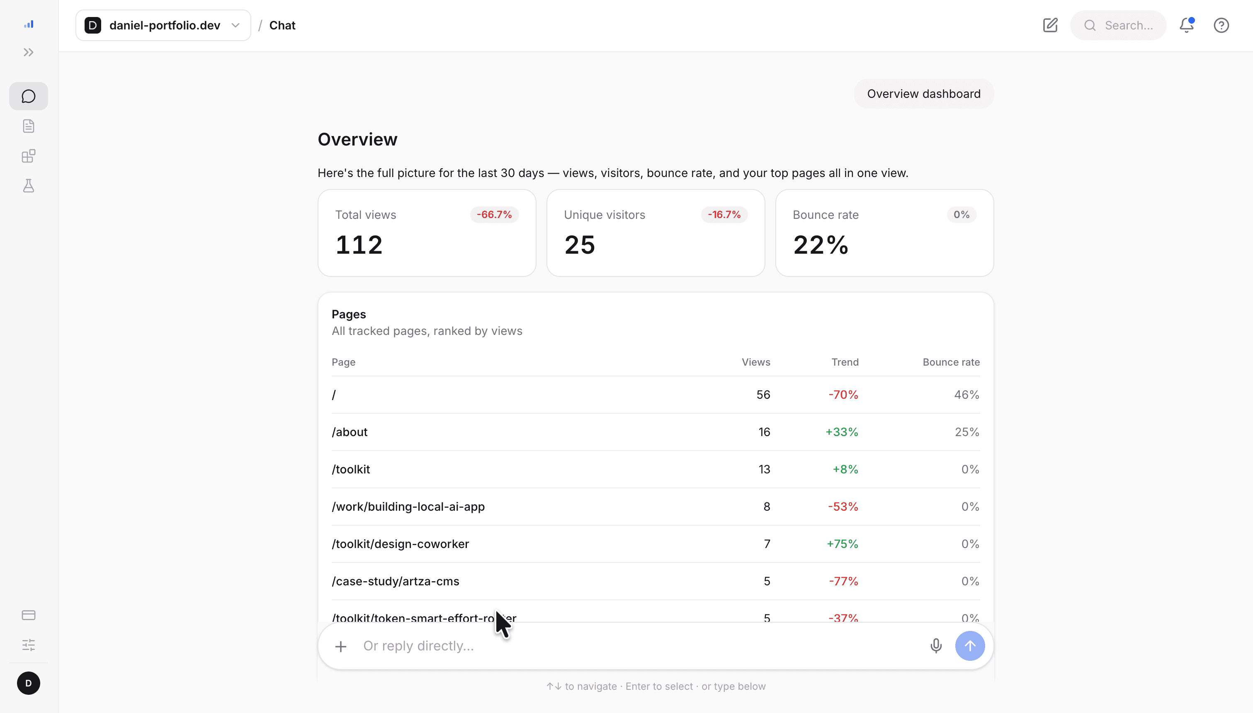The image size is (1253, 713).
Task: Click the Bounce rate column header
Action: tap(951, 362)
